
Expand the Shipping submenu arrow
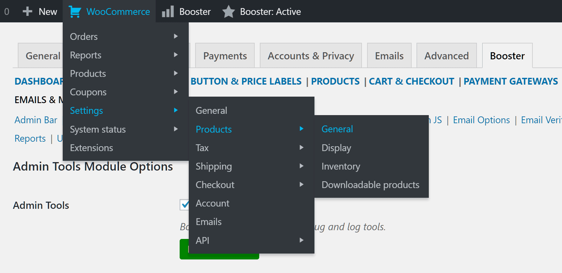[301, 166]
